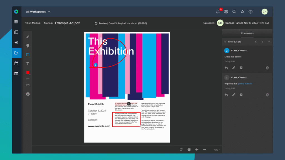The height and width of the screenshot is (160, 285).
Task: Resolve the 'Improve this' comment
Action: tap(241, 95)
